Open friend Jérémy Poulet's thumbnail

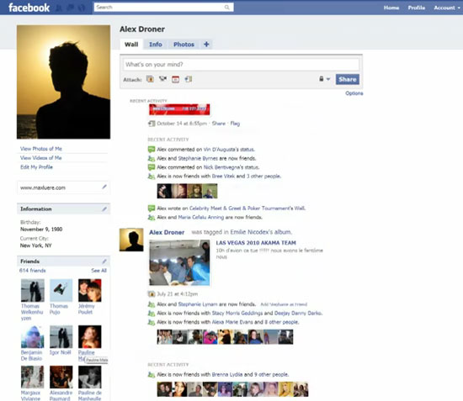point(90,290)
